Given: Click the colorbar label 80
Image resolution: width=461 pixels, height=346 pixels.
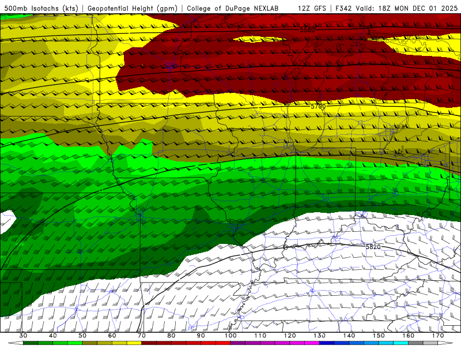Looking at the screenshot, I should [x=171, y=336].
